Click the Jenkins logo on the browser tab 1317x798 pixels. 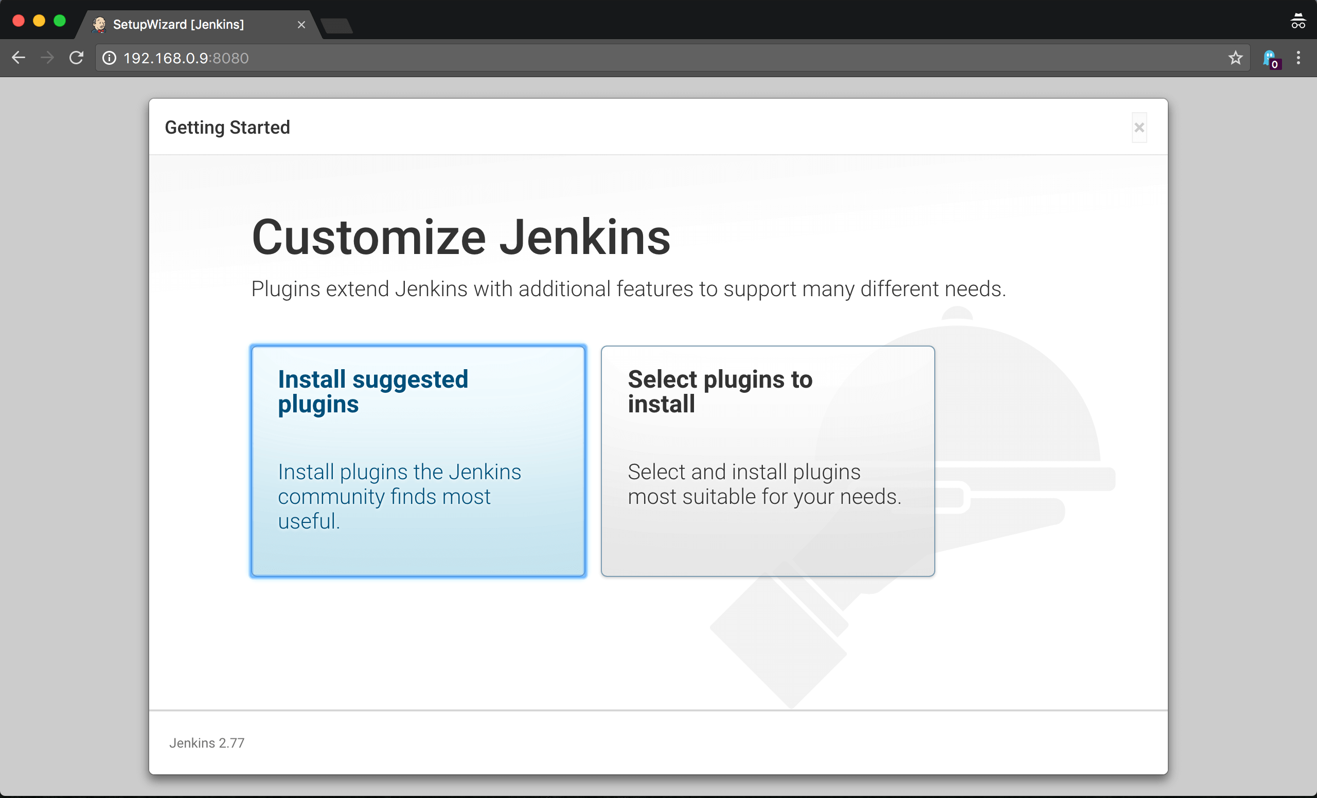pyautogui.click(x=99, y=24)
